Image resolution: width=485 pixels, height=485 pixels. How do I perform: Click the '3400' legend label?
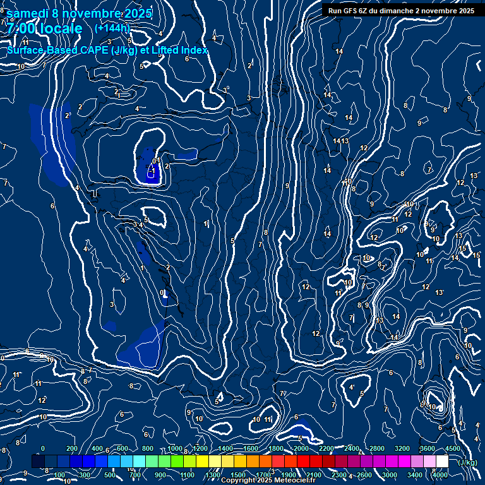point(414,475)
